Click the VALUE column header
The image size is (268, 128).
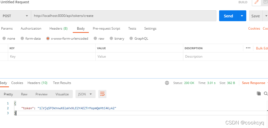[101, 48]
